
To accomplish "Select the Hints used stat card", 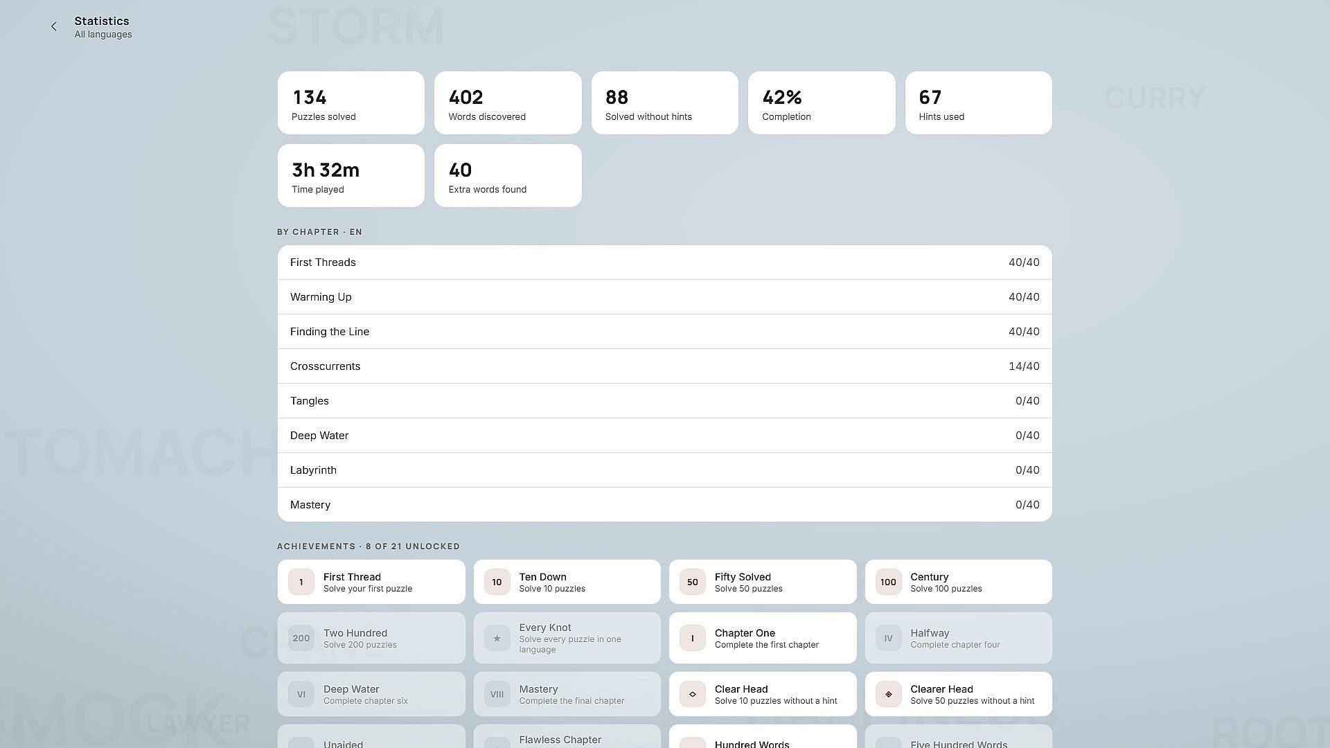I will (979, 103).
